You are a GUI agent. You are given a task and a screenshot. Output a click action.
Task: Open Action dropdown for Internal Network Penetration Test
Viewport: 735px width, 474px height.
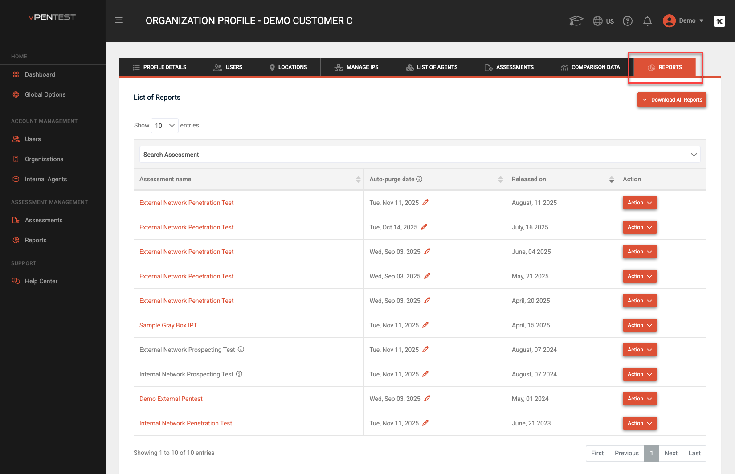(x=640, y=423)
